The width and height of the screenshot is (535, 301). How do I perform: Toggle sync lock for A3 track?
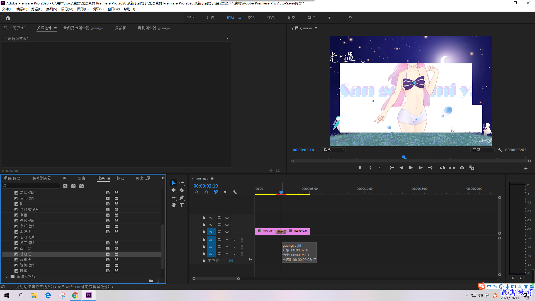220,254
